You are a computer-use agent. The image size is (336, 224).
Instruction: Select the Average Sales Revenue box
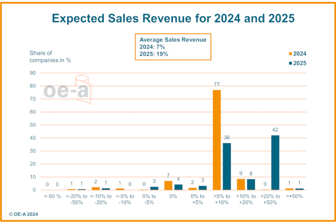coord(172,47)
